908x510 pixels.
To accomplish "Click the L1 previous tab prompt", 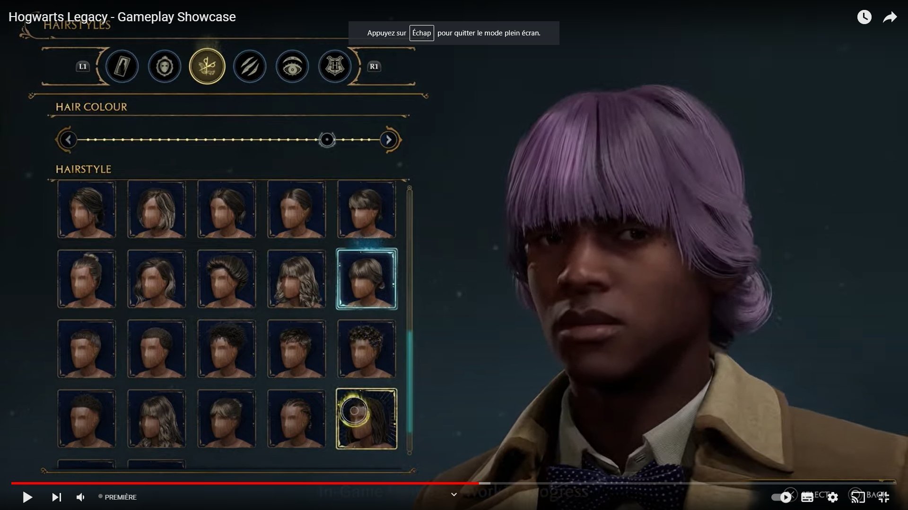I will point(83,67).
